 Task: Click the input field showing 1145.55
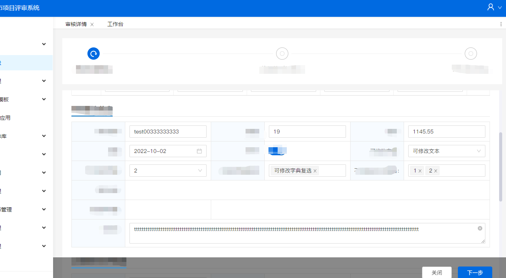447,132
